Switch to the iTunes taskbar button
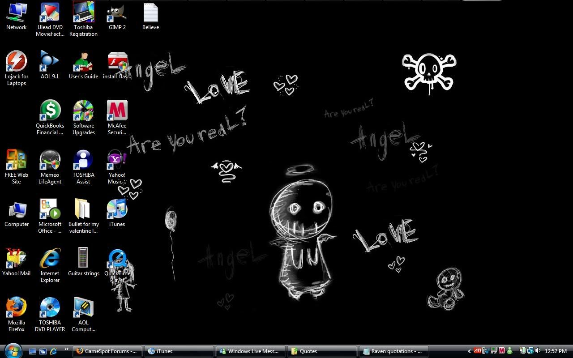 179,351
